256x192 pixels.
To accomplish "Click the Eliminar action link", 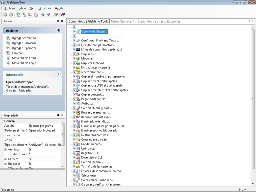I will coord(17,53).
